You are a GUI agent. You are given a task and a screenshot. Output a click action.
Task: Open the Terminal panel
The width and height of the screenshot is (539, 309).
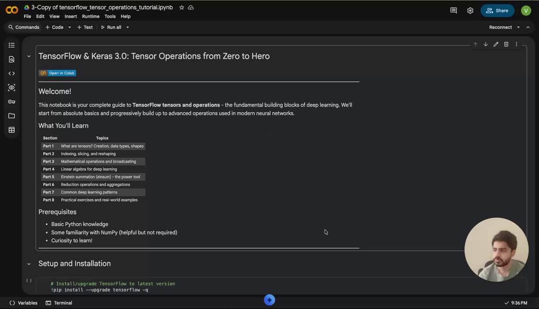pos(59,303)
